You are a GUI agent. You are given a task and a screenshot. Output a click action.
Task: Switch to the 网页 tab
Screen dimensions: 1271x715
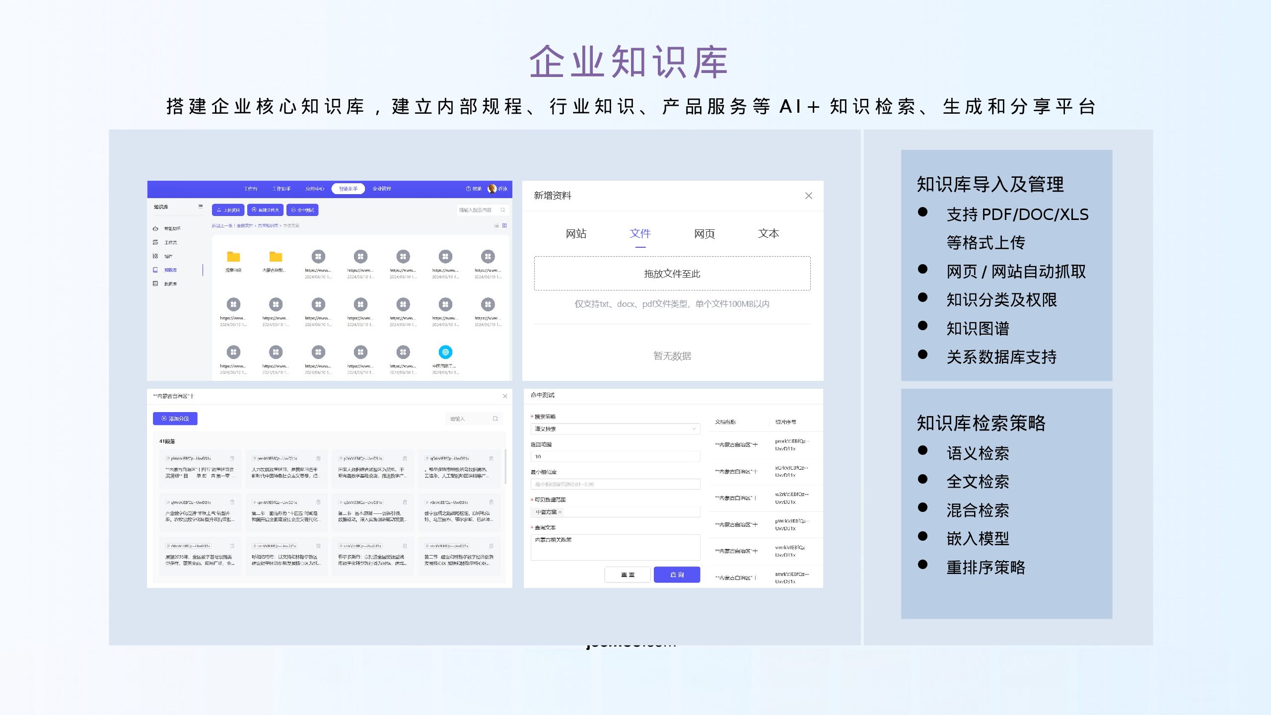click(704, 234)
